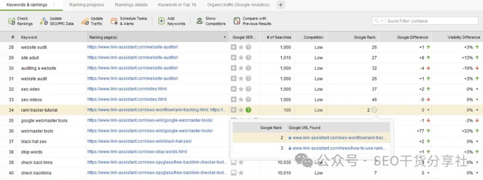
Task: Click the Check Rankings toolbar icon
Action: tap(11, 21)
